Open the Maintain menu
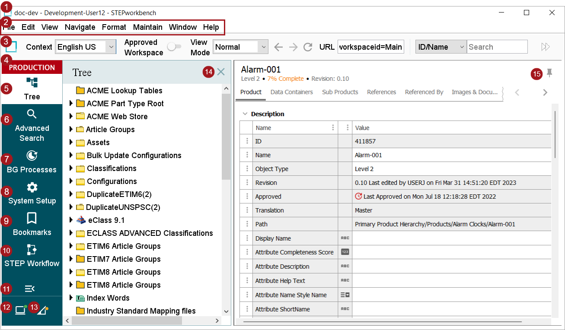The width and height of the screenshot is (565, 330). coord(147,27)
